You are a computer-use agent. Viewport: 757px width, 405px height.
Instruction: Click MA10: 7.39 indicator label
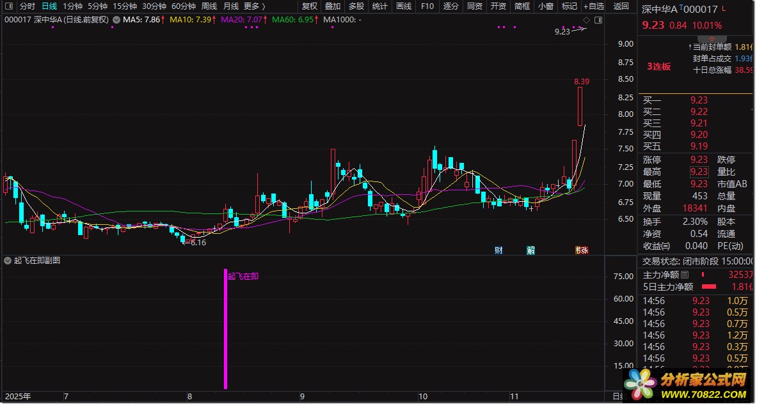pyautogui.click(x=193, y=20)
